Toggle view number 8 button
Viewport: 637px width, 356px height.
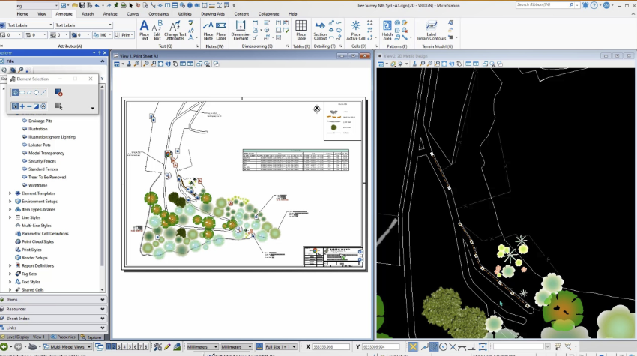(146, 347)
